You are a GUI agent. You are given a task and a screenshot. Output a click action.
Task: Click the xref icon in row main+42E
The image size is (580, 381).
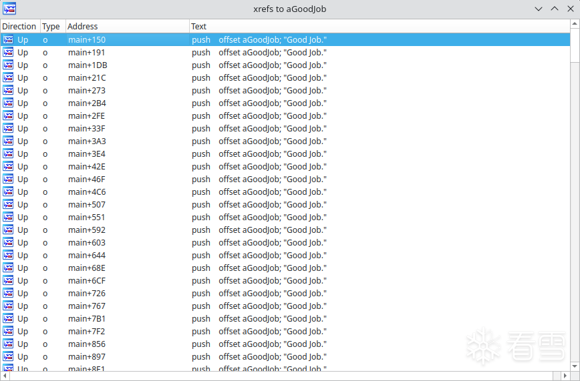[8, 166]
